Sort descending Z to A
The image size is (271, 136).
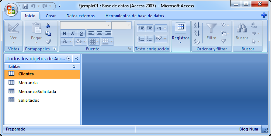(197, 33)
